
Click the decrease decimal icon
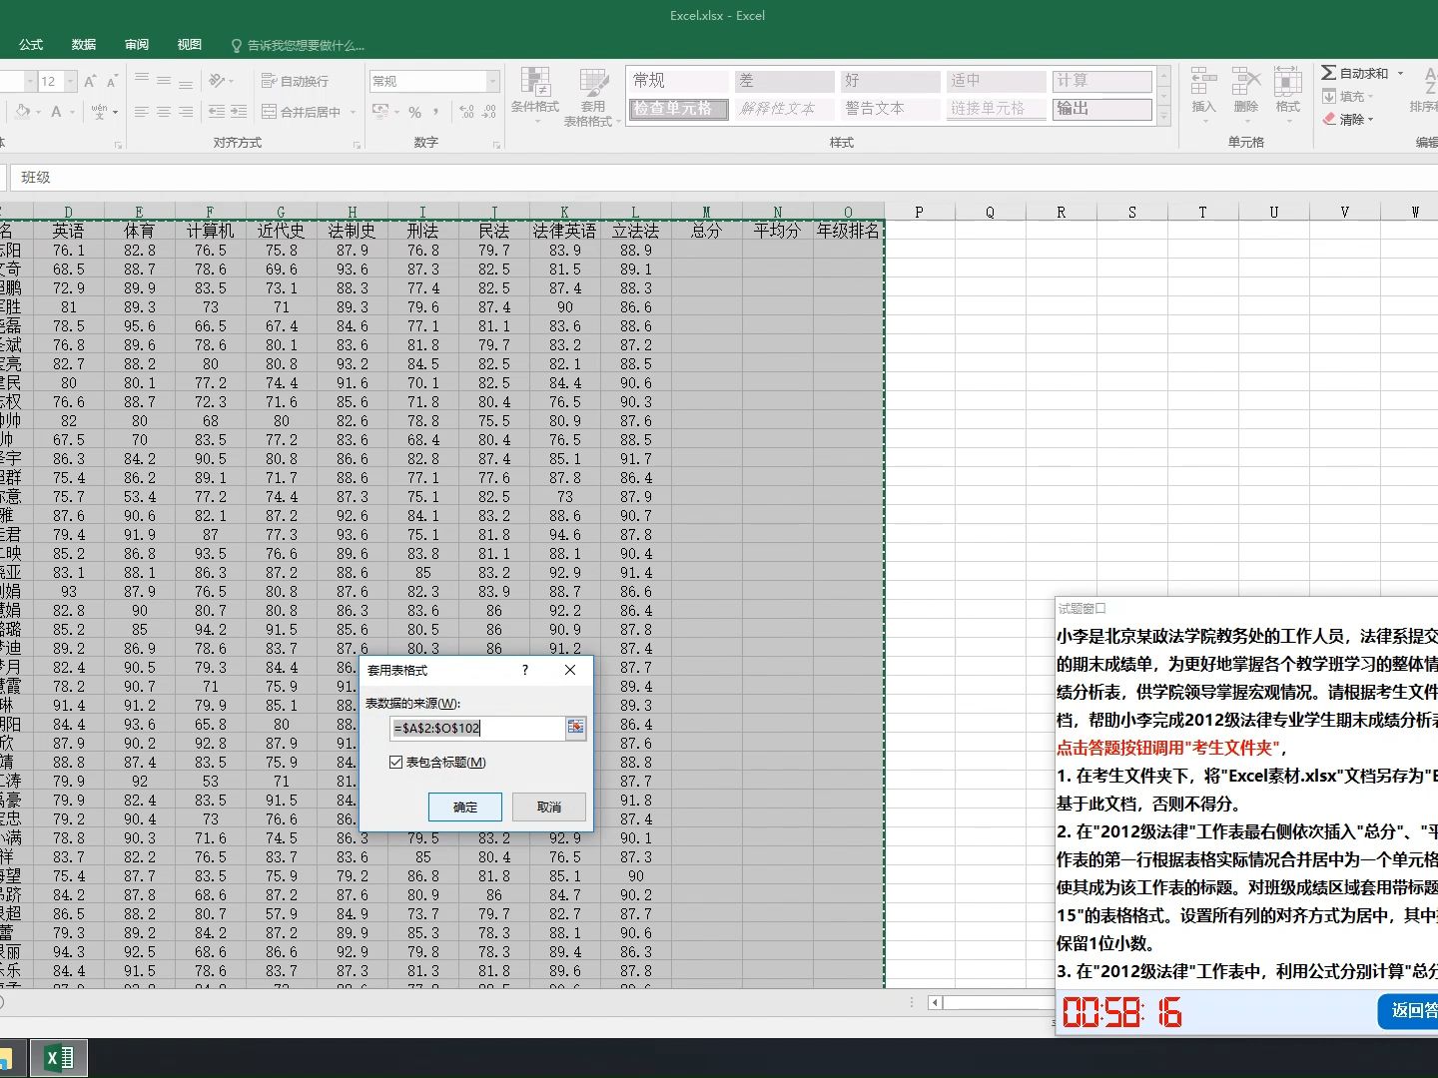tap(489, 112)
